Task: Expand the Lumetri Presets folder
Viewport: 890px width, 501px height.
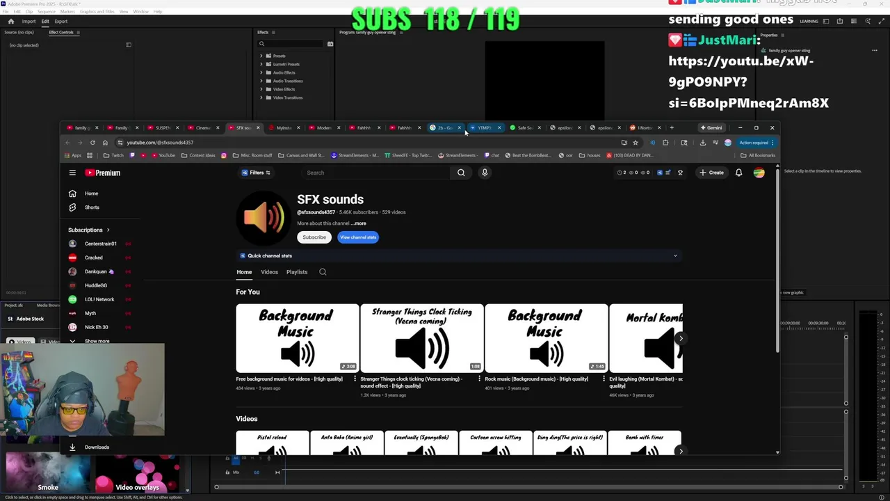Action: pos(261,64)
